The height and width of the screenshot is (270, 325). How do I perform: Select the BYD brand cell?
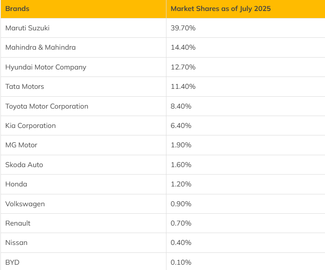coord(12,263)
